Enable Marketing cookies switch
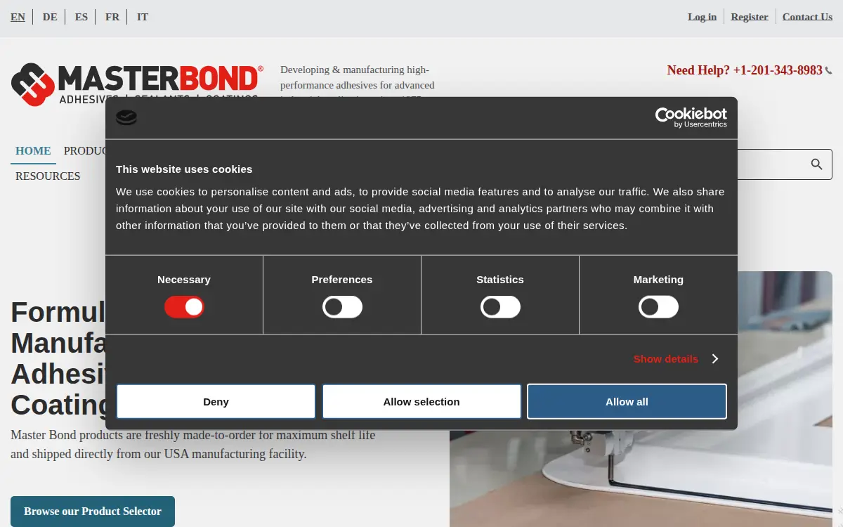 658,307
